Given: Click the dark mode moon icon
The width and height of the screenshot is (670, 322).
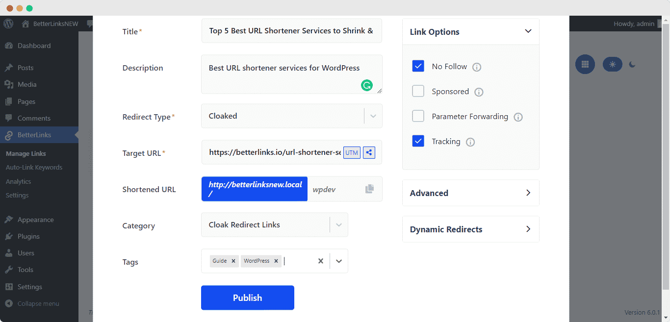Looking at the screenshot, I should 632,64.
